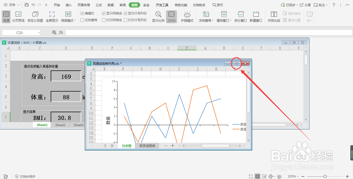Image resolution: width=353 pixels, height=179 pixels.
Task: Open the 插入 Insert tab
Action: tap(69, 5)
